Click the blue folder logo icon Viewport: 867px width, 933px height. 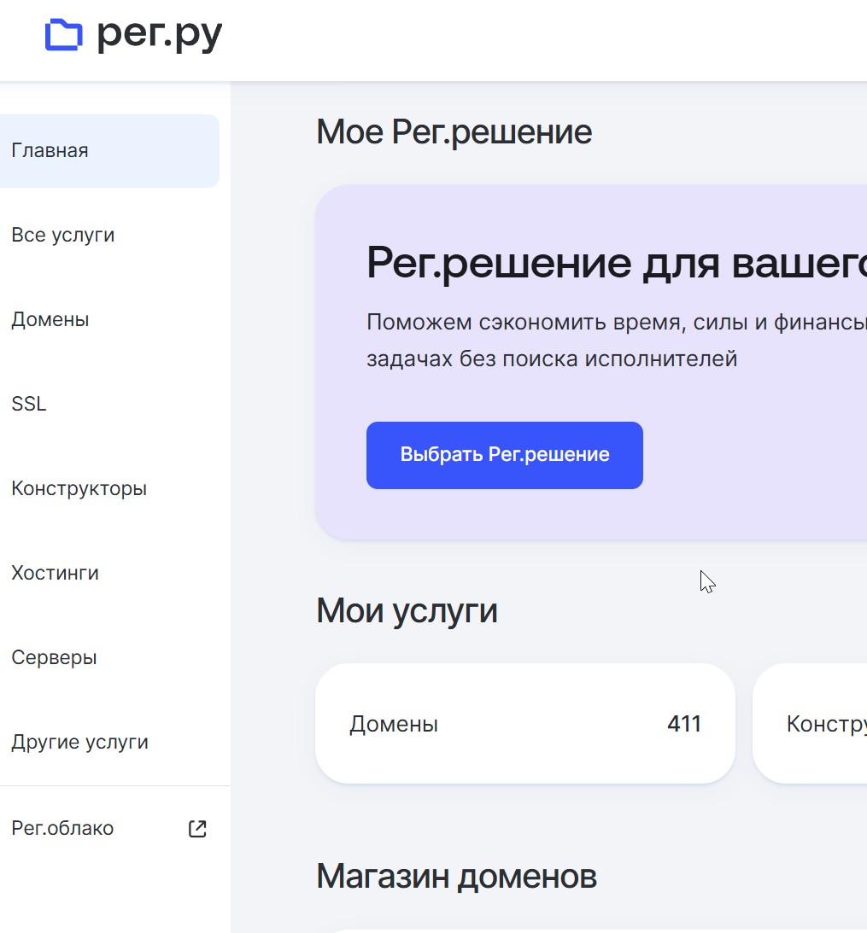point(63,35)
